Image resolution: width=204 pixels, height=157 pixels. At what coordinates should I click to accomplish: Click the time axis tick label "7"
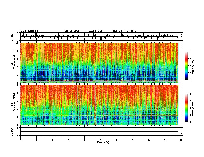(x=133, y=140)
